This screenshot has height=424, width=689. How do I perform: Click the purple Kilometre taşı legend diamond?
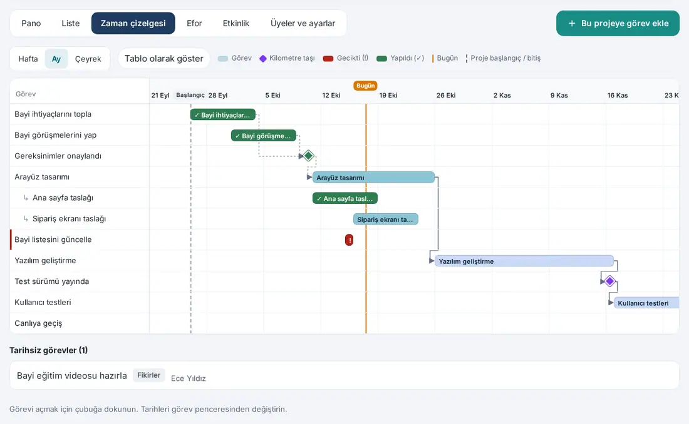tap(263, 58)
